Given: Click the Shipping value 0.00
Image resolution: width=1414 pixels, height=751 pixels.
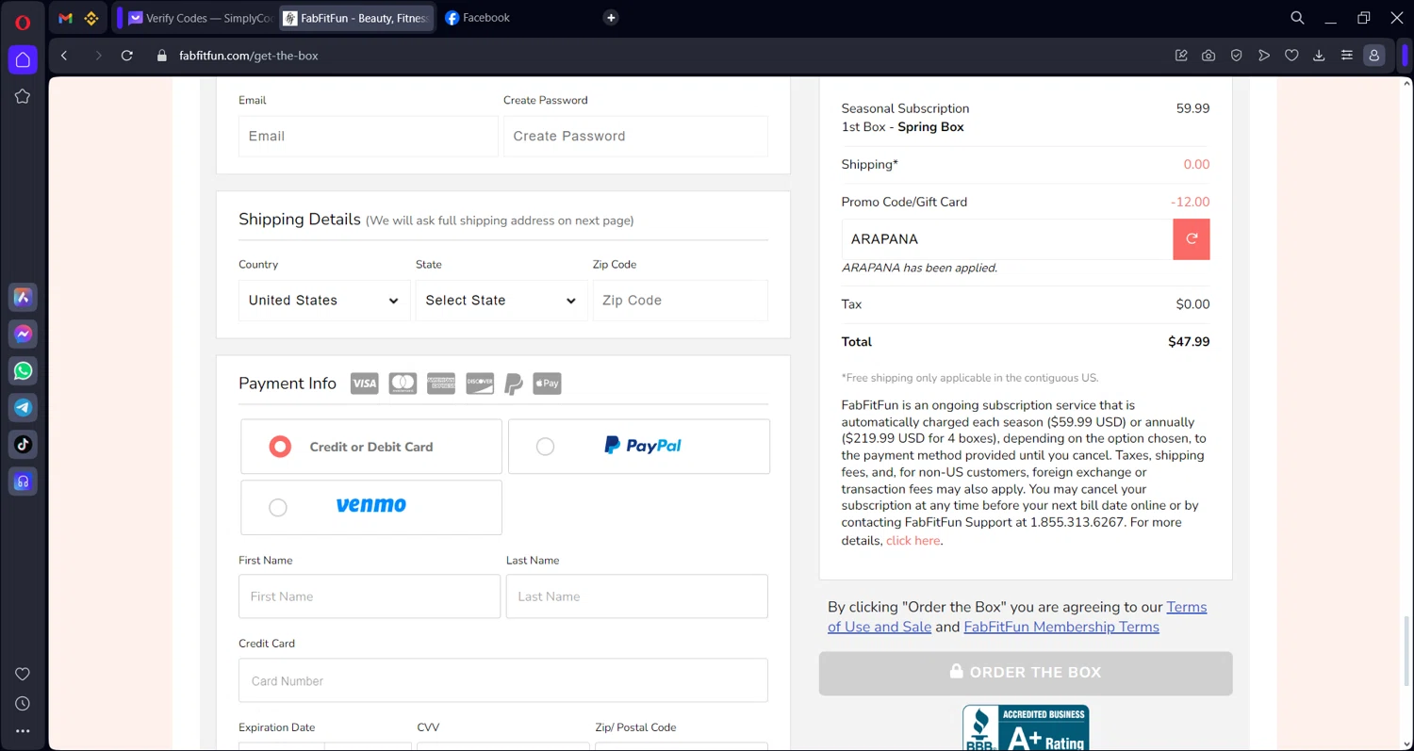Looking at the screenshot, I should [x=1196, y=164].
